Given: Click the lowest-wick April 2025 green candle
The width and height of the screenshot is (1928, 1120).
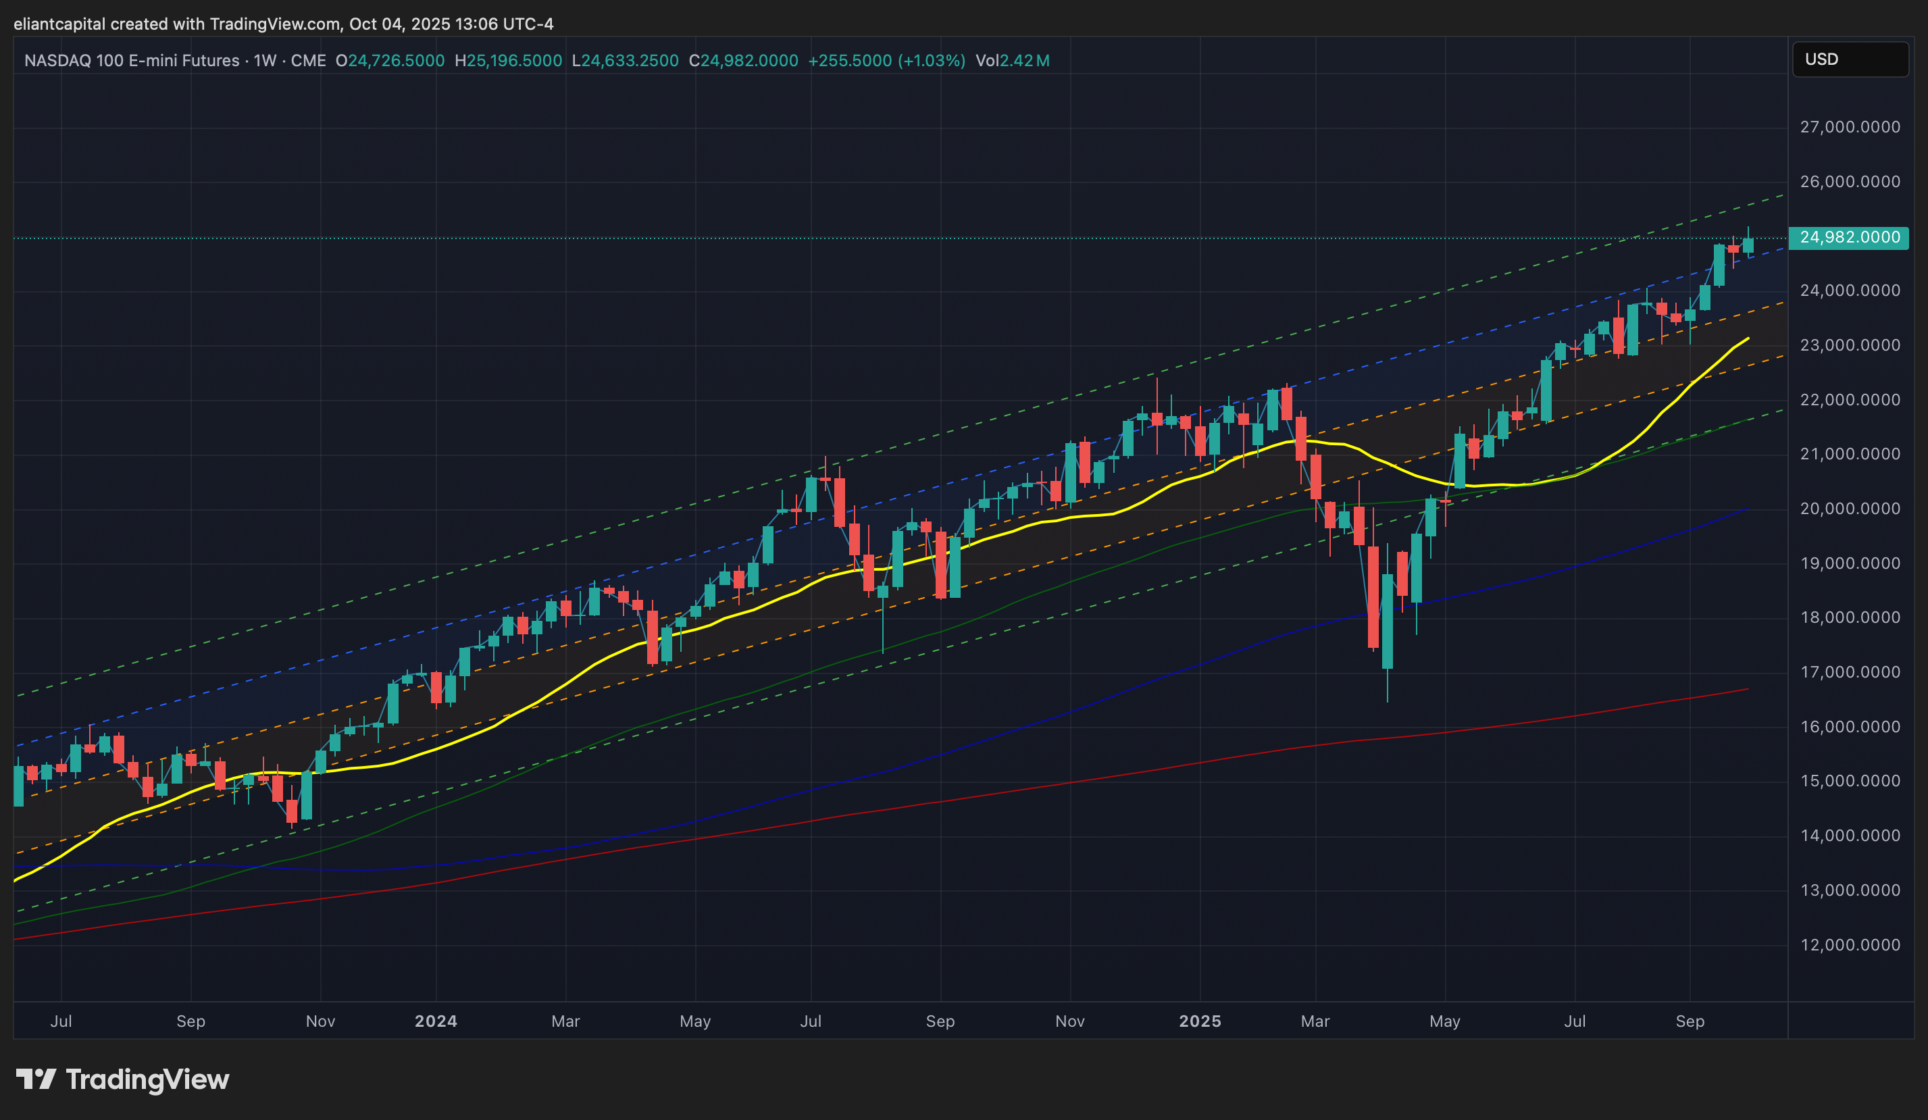Looking at the screenshot, I should 1387,621.
